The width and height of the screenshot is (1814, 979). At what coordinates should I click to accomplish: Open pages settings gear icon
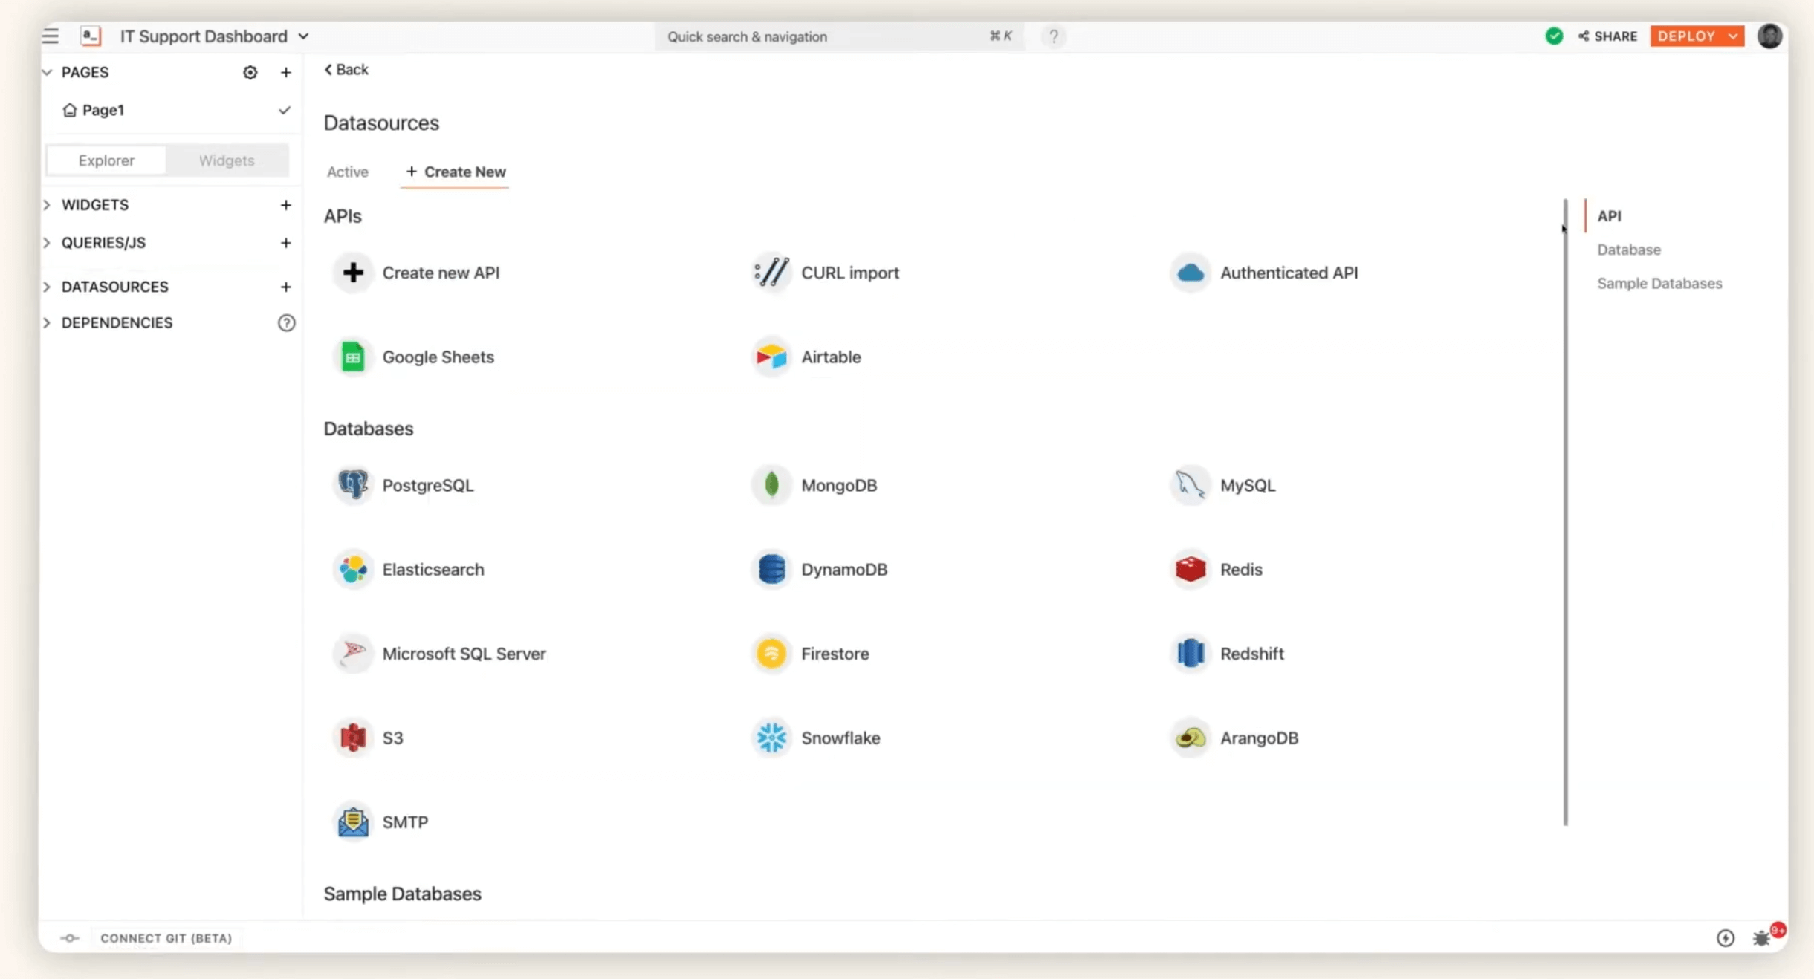pos(250,72)
